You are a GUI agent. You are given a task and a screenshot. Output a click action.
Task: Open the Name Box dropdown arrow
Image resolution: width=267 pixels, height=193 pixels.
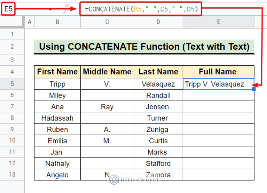pos(50,9)
